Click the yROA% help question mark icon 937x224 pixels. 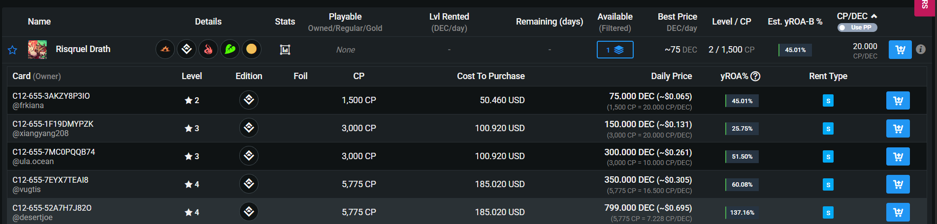point(756,76)
